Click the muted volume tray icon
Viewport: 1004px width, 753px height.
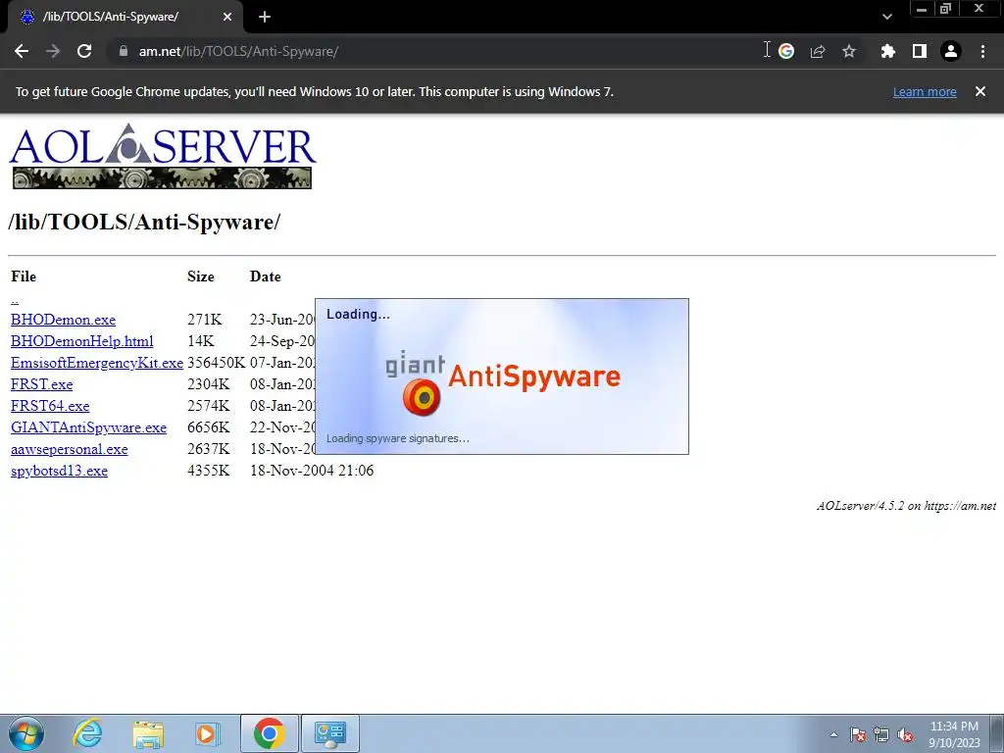pyautogui.click(x=905, y=734)
